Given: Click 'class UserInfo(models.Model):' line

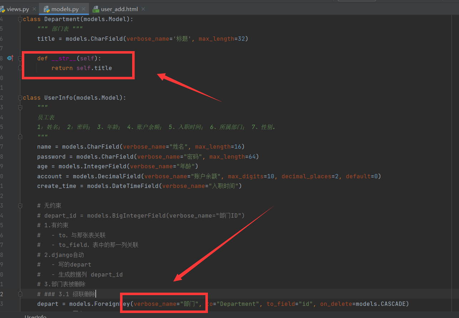Looking at the screenshot, I should pyautogui.click(x=74, y=98).
